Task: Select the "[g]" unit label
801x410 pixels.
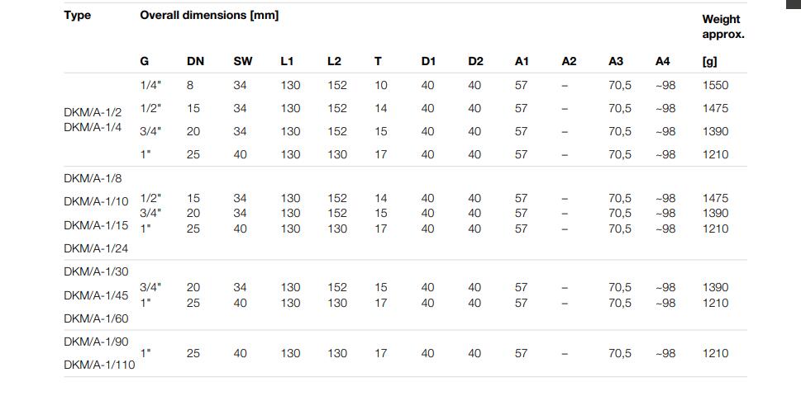Action: coord(709,61)
